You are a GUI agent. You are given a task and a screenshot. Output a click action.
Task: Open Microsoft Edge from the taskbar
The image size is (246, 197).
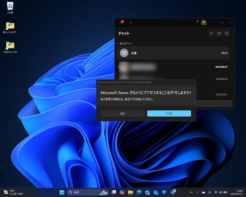coord(139,192)
